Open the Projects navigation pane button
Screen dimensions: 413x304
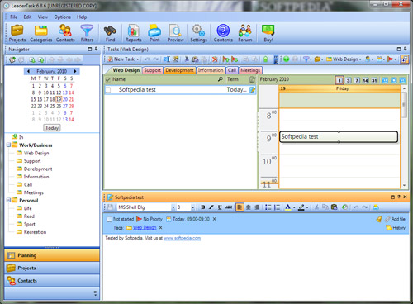click(52, 268)
